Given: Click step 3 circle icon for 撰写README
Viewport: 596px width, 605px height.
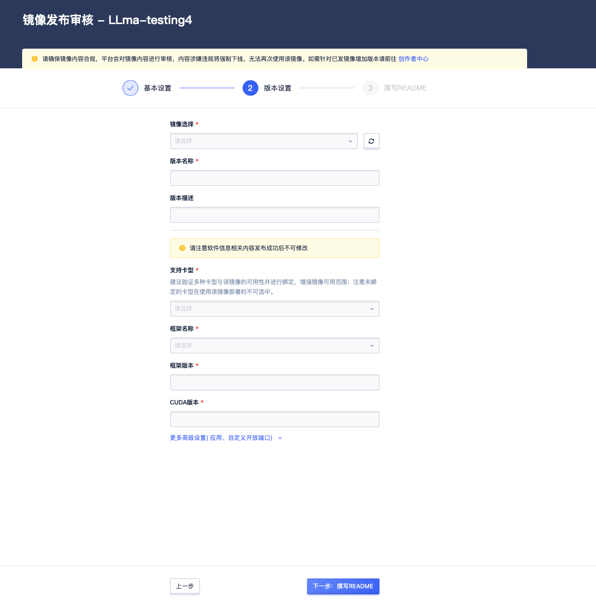Looking at the screenshot, I should 370,88.
